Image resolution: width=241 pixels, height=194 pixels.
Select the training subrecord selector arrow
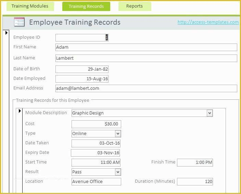[x=20, y=111]
